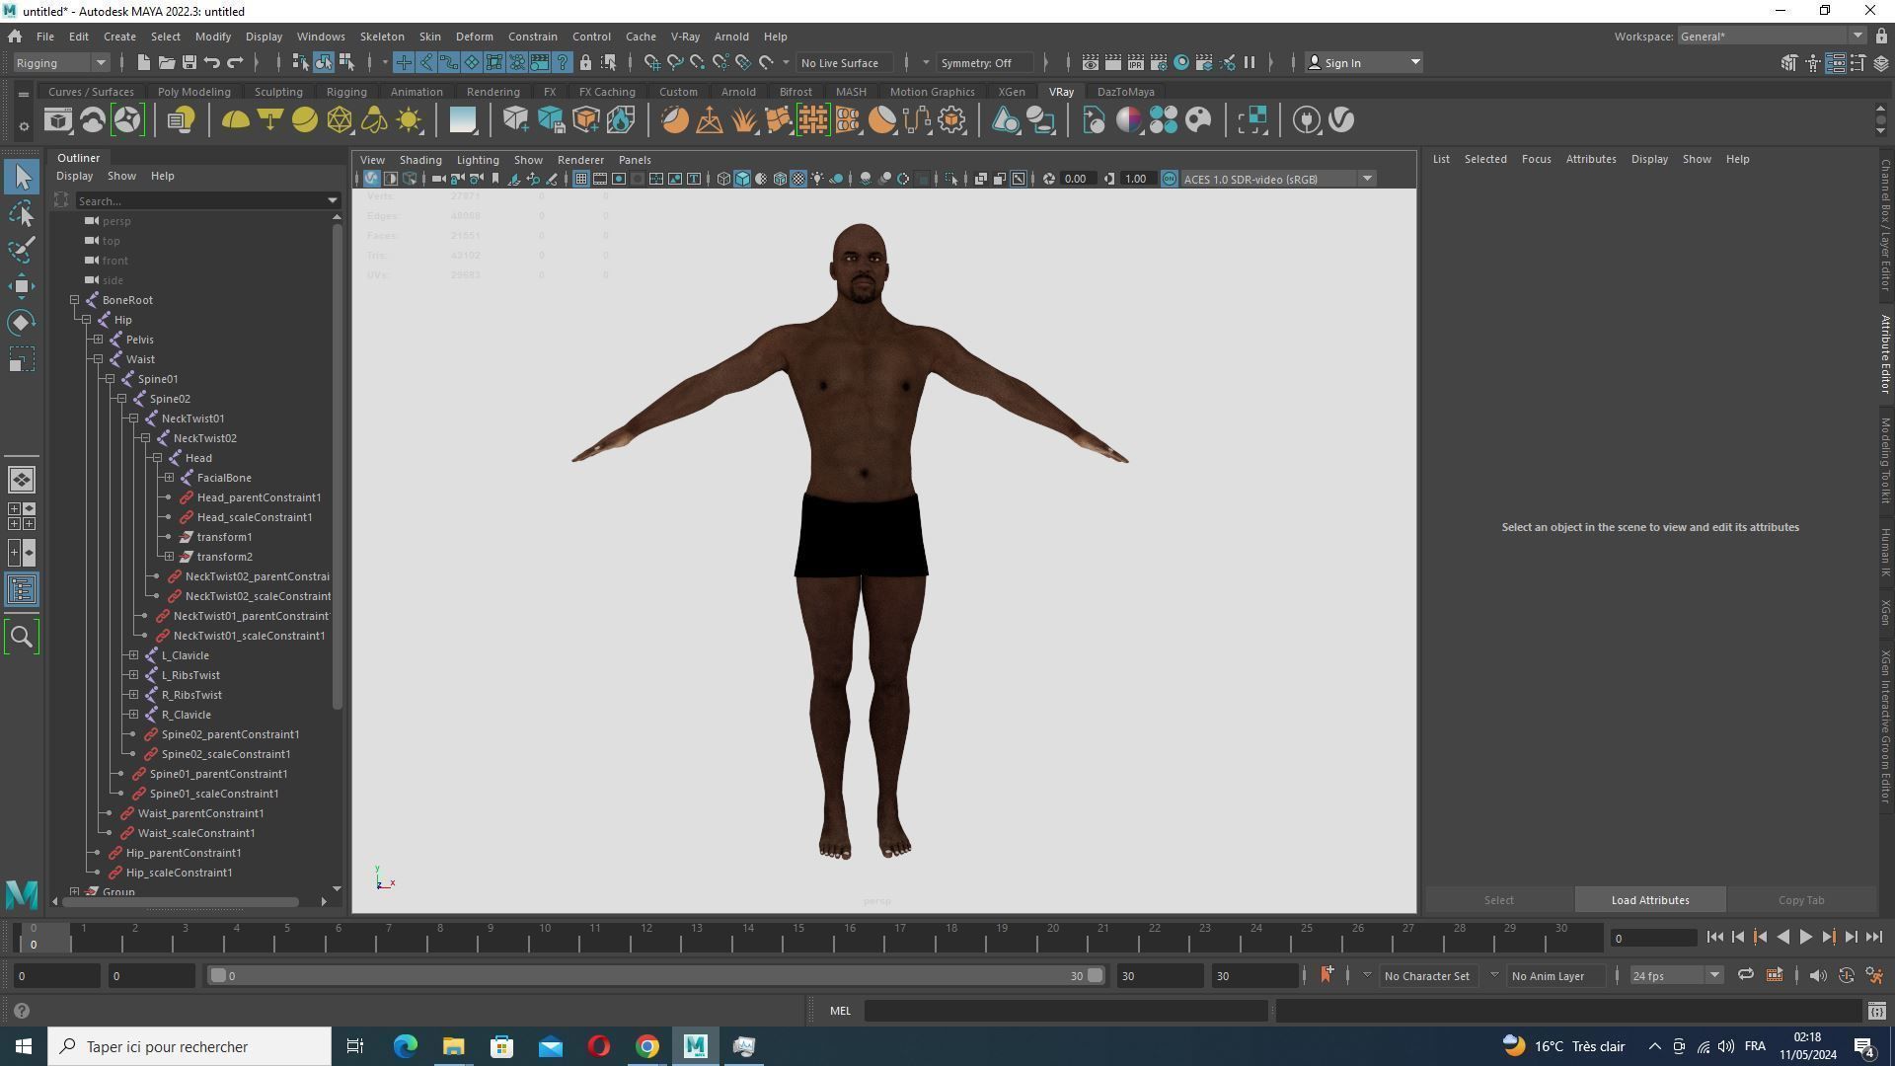The height and width of the screenshot is (1066, 1895).
Task: Click the V-Ray fur shelf icon
Action: click(x=743, y=120)
